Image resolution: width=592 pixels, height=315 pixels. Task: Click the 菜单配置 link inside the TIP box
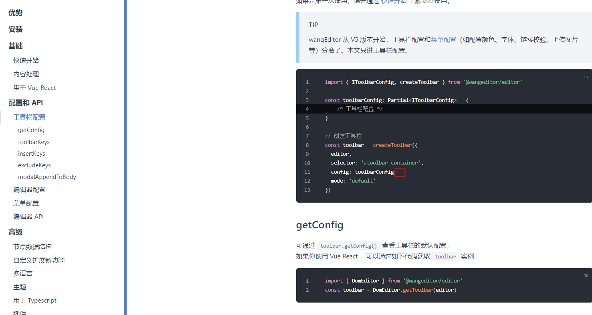(443, 39)
